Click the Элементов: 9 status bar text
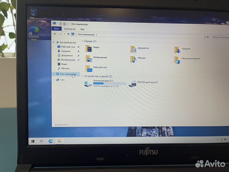This screenshot has width=229, height=172. click(x=61, y=125)
